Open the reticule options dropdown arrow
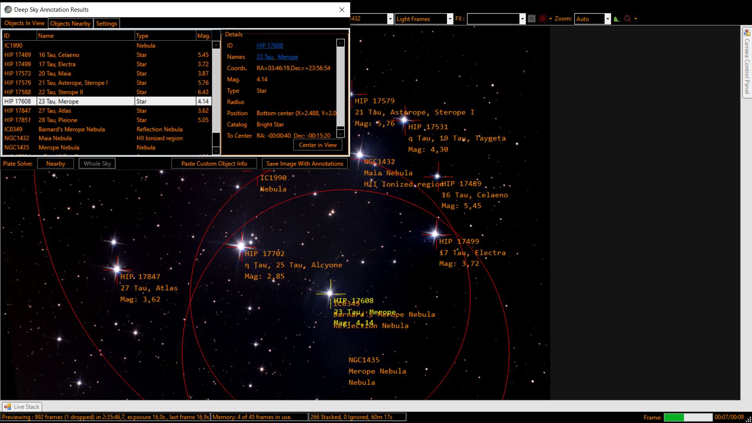The width and height of the screenshot is (752, 423). 550,19
